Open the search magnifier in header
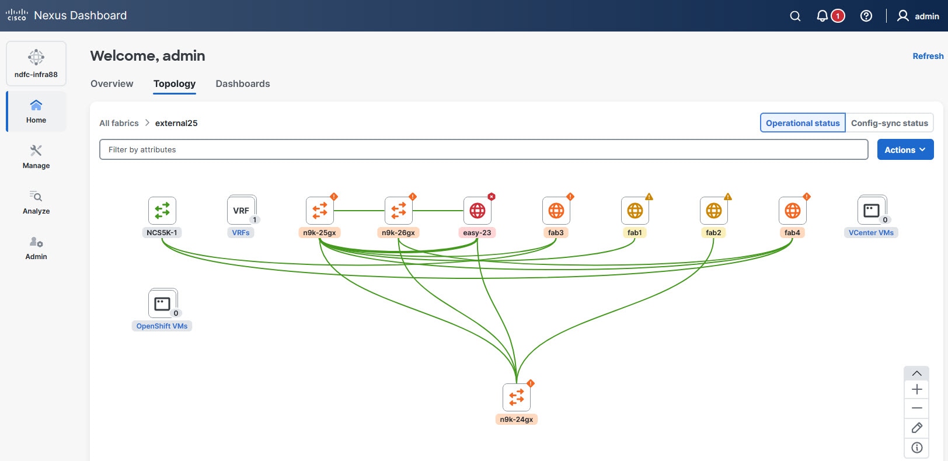948x461 pixels. tap(795, 16)
